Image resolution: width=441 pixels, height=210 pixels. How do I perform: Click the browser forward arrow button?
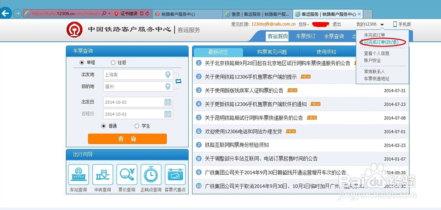coord(18,14)
